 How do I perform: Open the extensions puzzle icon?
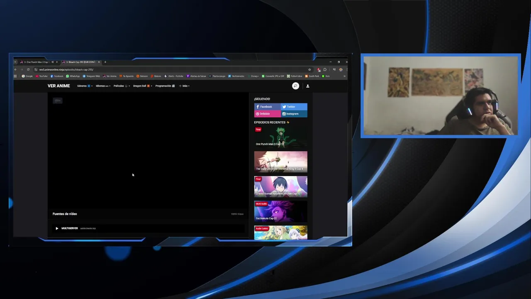[325, 69]
